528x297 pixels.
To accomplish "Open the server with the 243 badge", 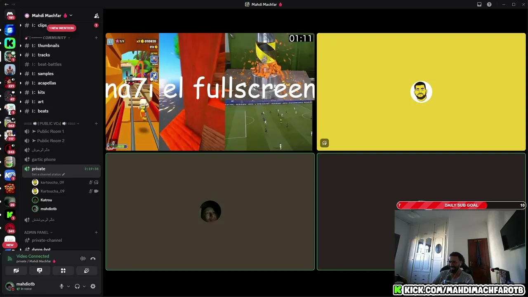I will pos(10,148).
